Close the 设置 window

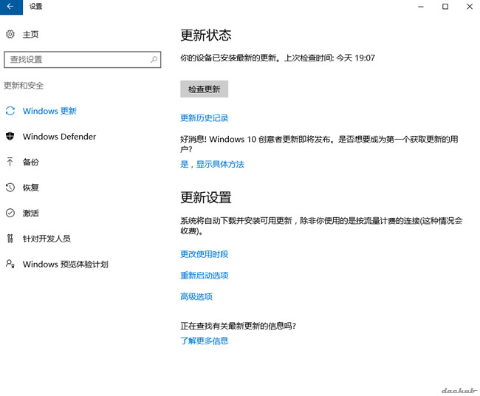pyautogui.click(x=470, y=7)
